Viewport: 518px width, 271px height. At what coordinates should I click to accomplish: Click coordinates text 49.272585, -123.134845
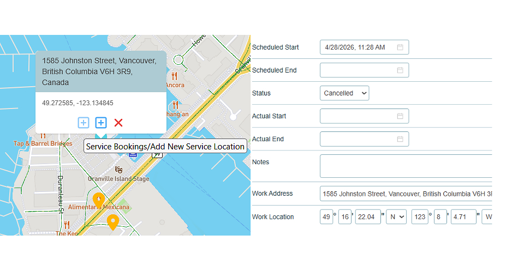pyautogui.click(x=78, y=103)
